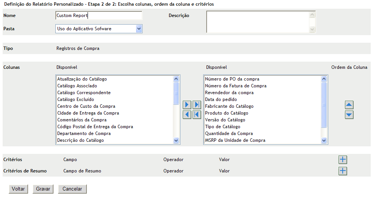
Task: Select Centro de Custo da Compra item
Action: click(x=86, y=106)
